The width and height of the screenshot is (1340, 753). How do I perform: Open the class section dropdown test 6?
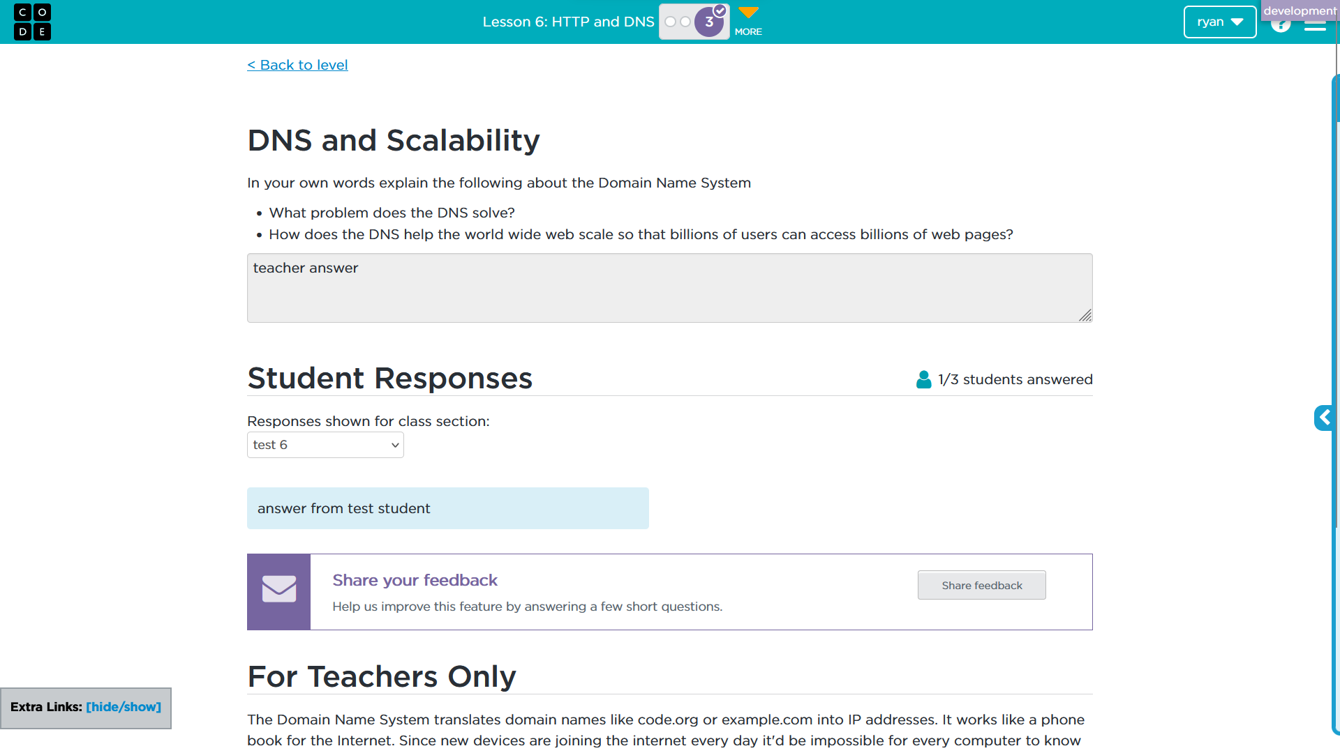(325, 445)
